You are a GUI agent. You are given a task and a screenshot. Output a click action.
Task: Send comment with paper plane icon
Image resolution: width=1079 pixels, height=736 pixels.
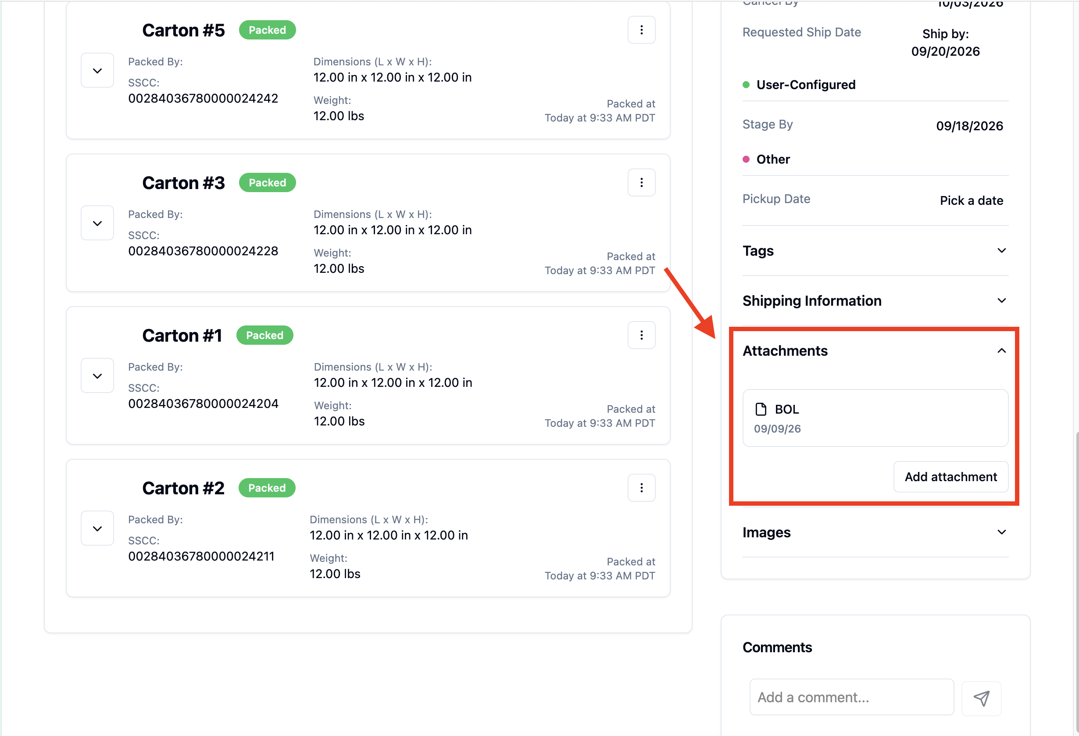tap(981, 698)
